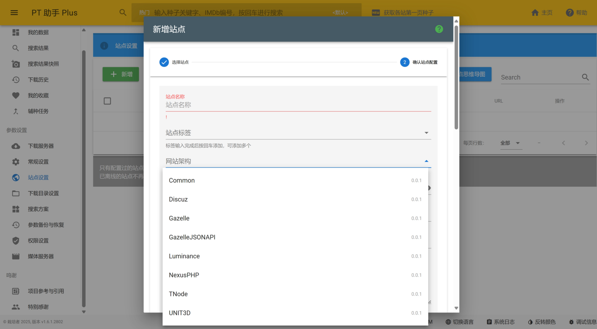Image resolution: width=597 pixels, height=329 pixels.
Task: Choose Gazelle from the schema list
Action: tap(179, 218)
